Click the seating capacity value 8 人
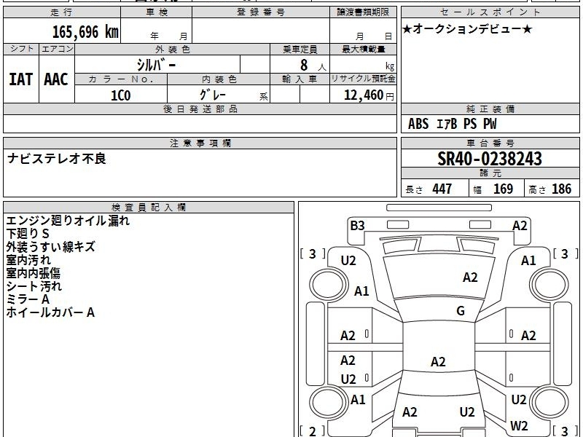 [313, 66]
